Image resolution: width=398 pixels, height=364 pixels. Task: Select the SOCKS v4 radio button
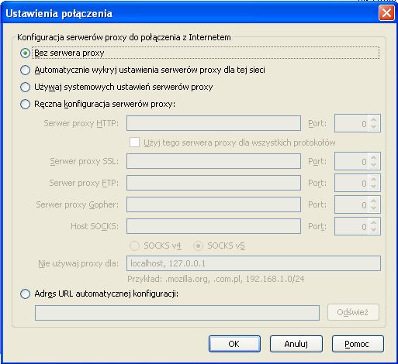pyautogui.click(x=134, y=246)
